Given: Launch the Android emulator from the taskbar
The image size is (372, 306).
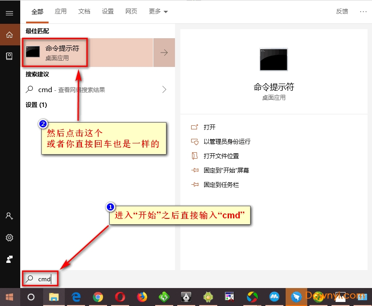Looking at the screenshot, I should (208, 297).
